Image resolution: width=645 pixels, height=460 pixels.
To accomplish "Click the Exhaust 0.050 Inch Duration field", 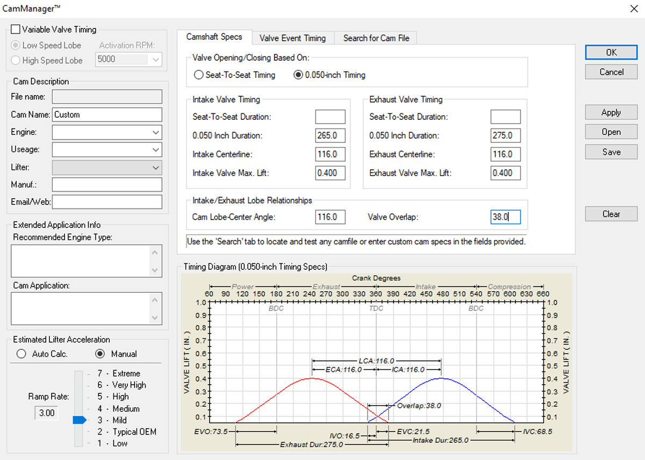I will (x=506, y=135).
